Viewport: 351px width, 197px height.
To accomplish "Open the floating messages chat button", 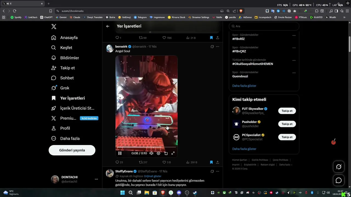I will click(339, 180).
